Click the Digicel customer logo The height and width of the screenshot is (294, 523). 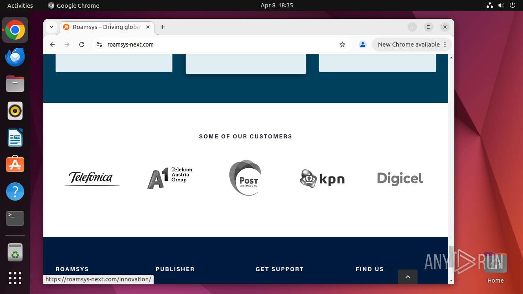tap(400, 178)
